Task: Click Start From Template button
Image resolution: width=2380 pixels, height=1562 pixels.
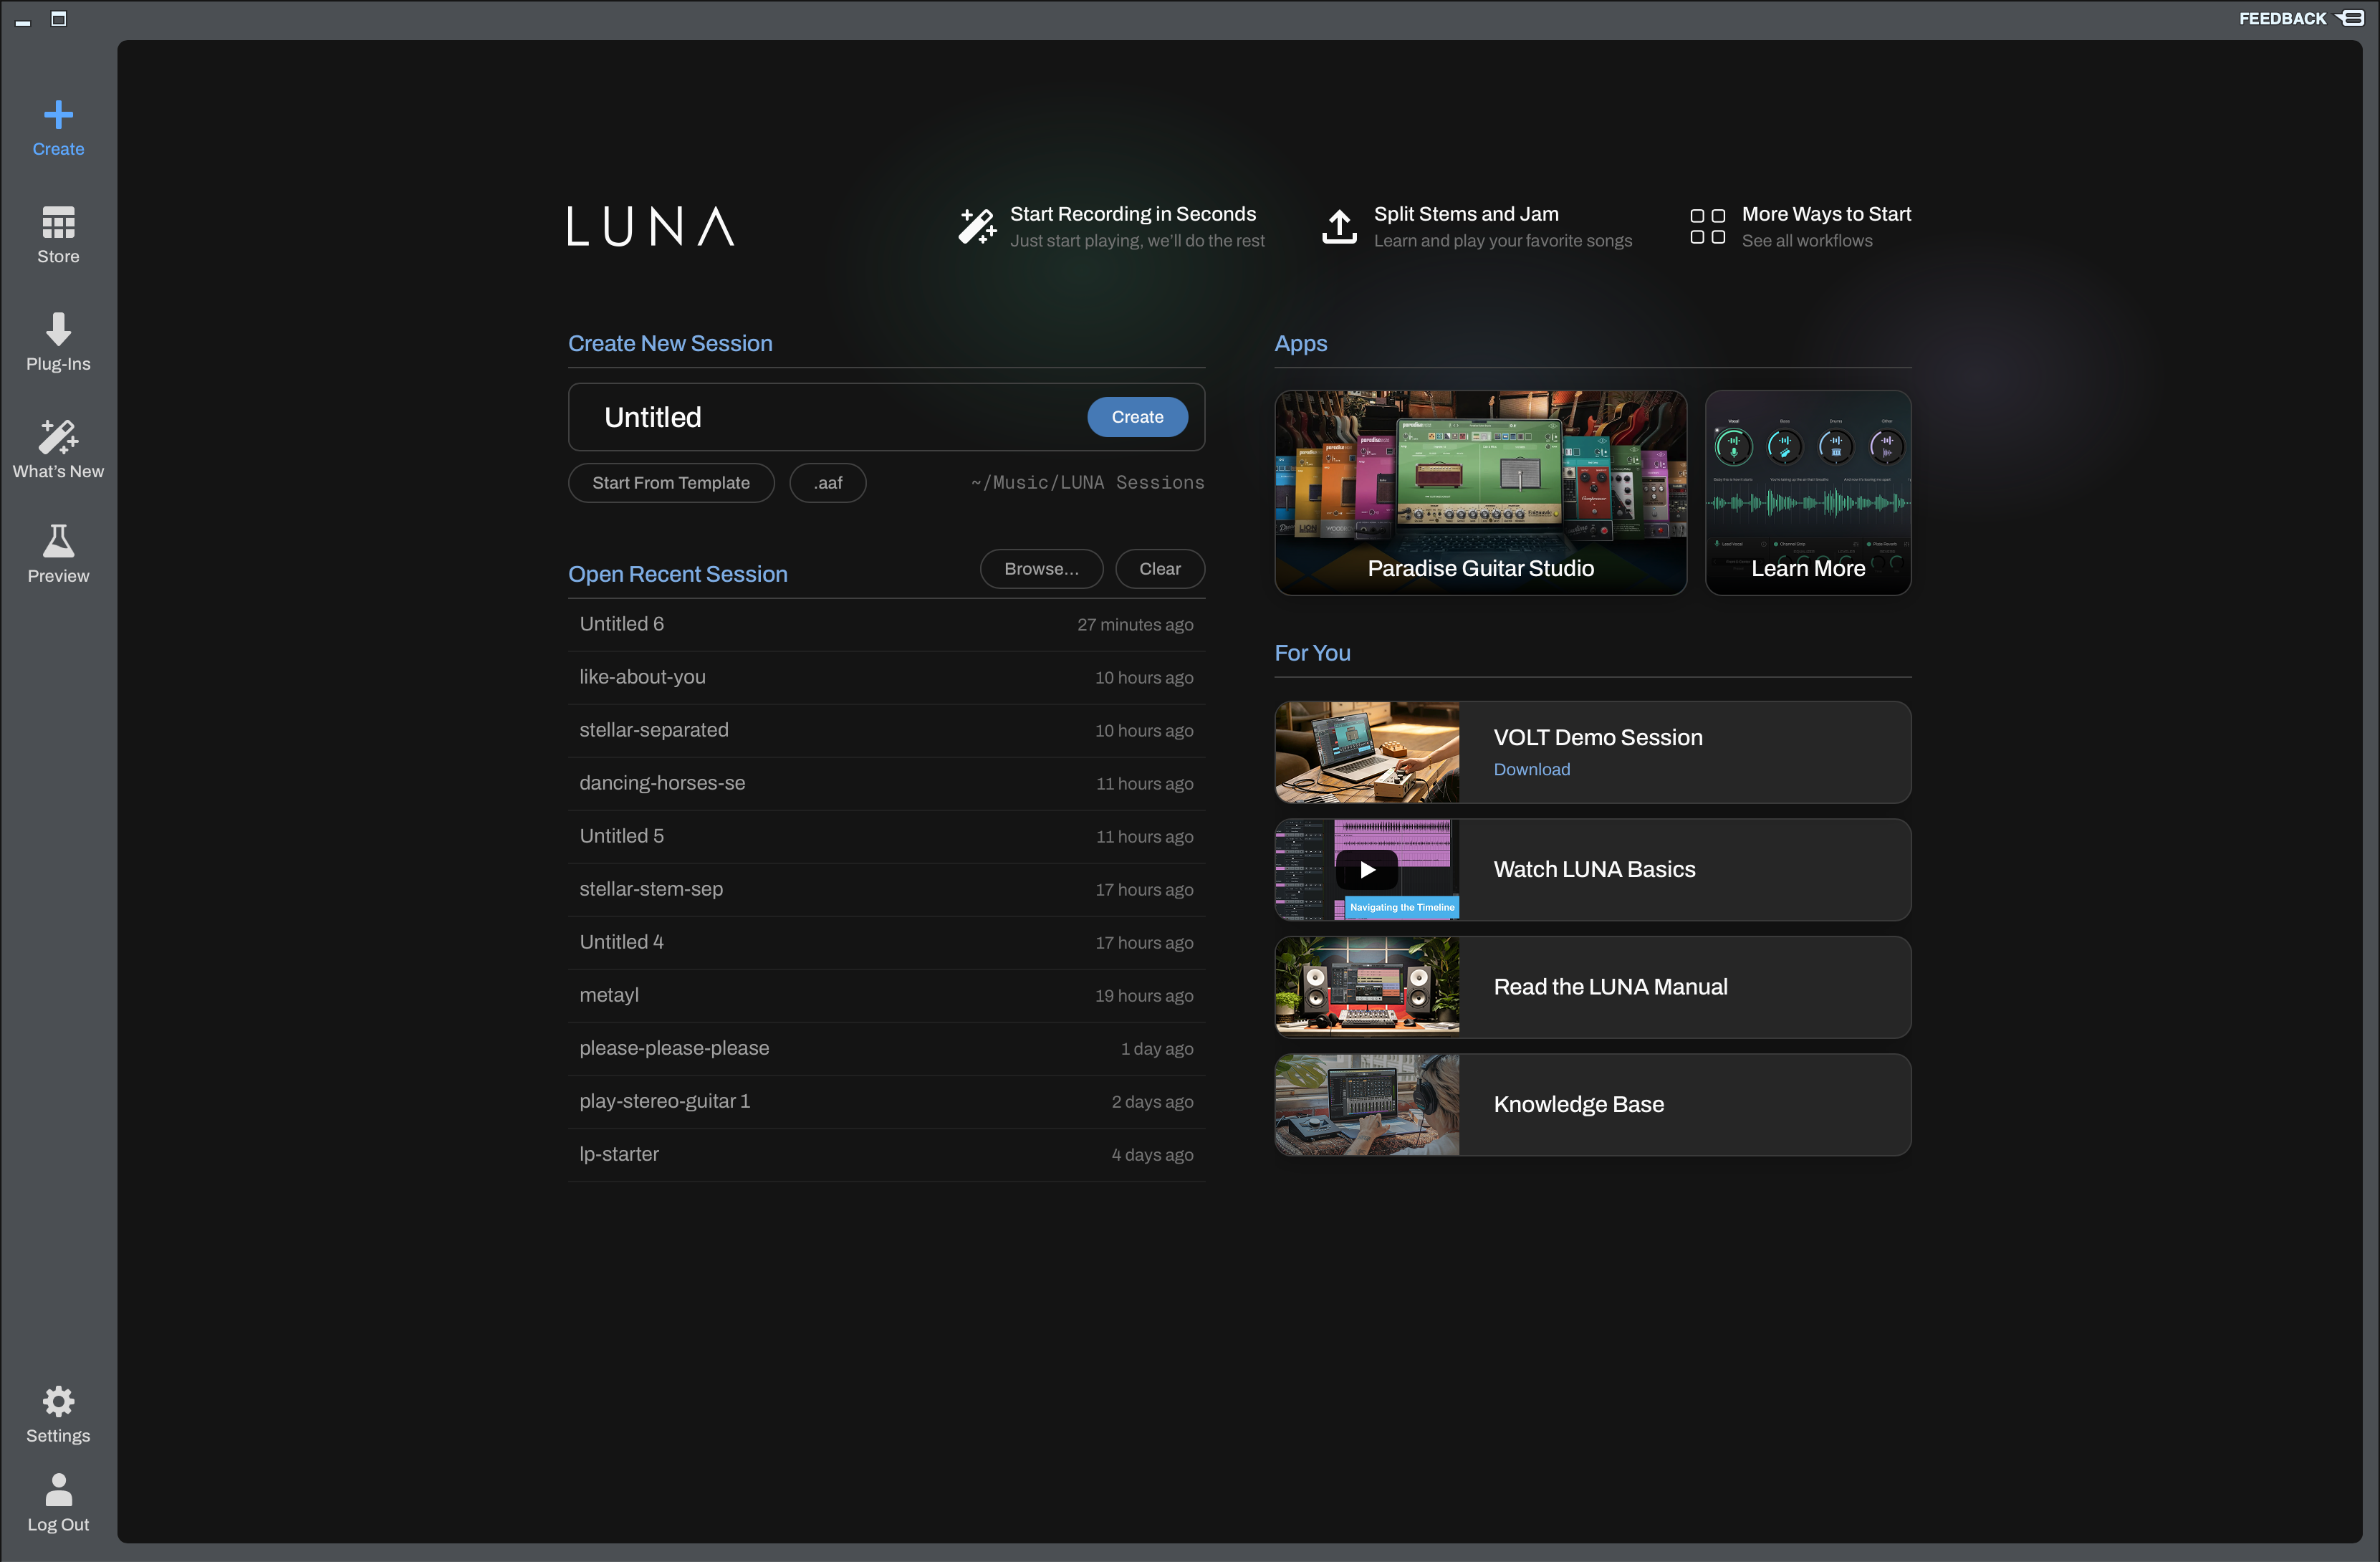Action: 670,483
